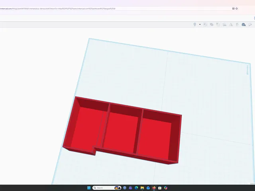Open the Windows Start menu
This screenshot has height=191, width=255.
tap(89, 188)
